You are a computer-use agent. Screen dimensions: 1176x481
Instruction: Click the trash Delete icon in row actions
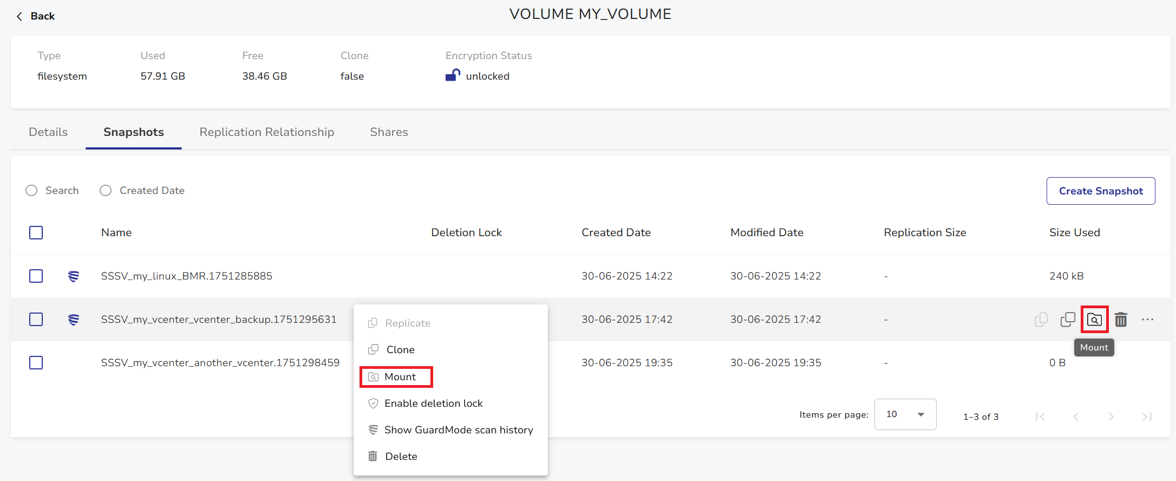[x=1121, y=320]
